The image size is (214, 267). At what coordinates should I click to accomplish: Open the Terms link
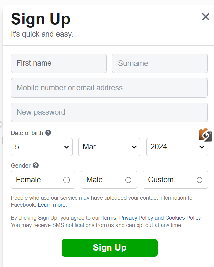[109, 218]
